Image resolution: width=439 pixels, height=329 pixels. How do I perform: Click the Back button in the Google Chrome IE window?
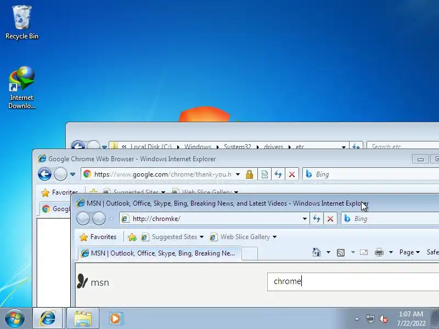pos(44,174)
